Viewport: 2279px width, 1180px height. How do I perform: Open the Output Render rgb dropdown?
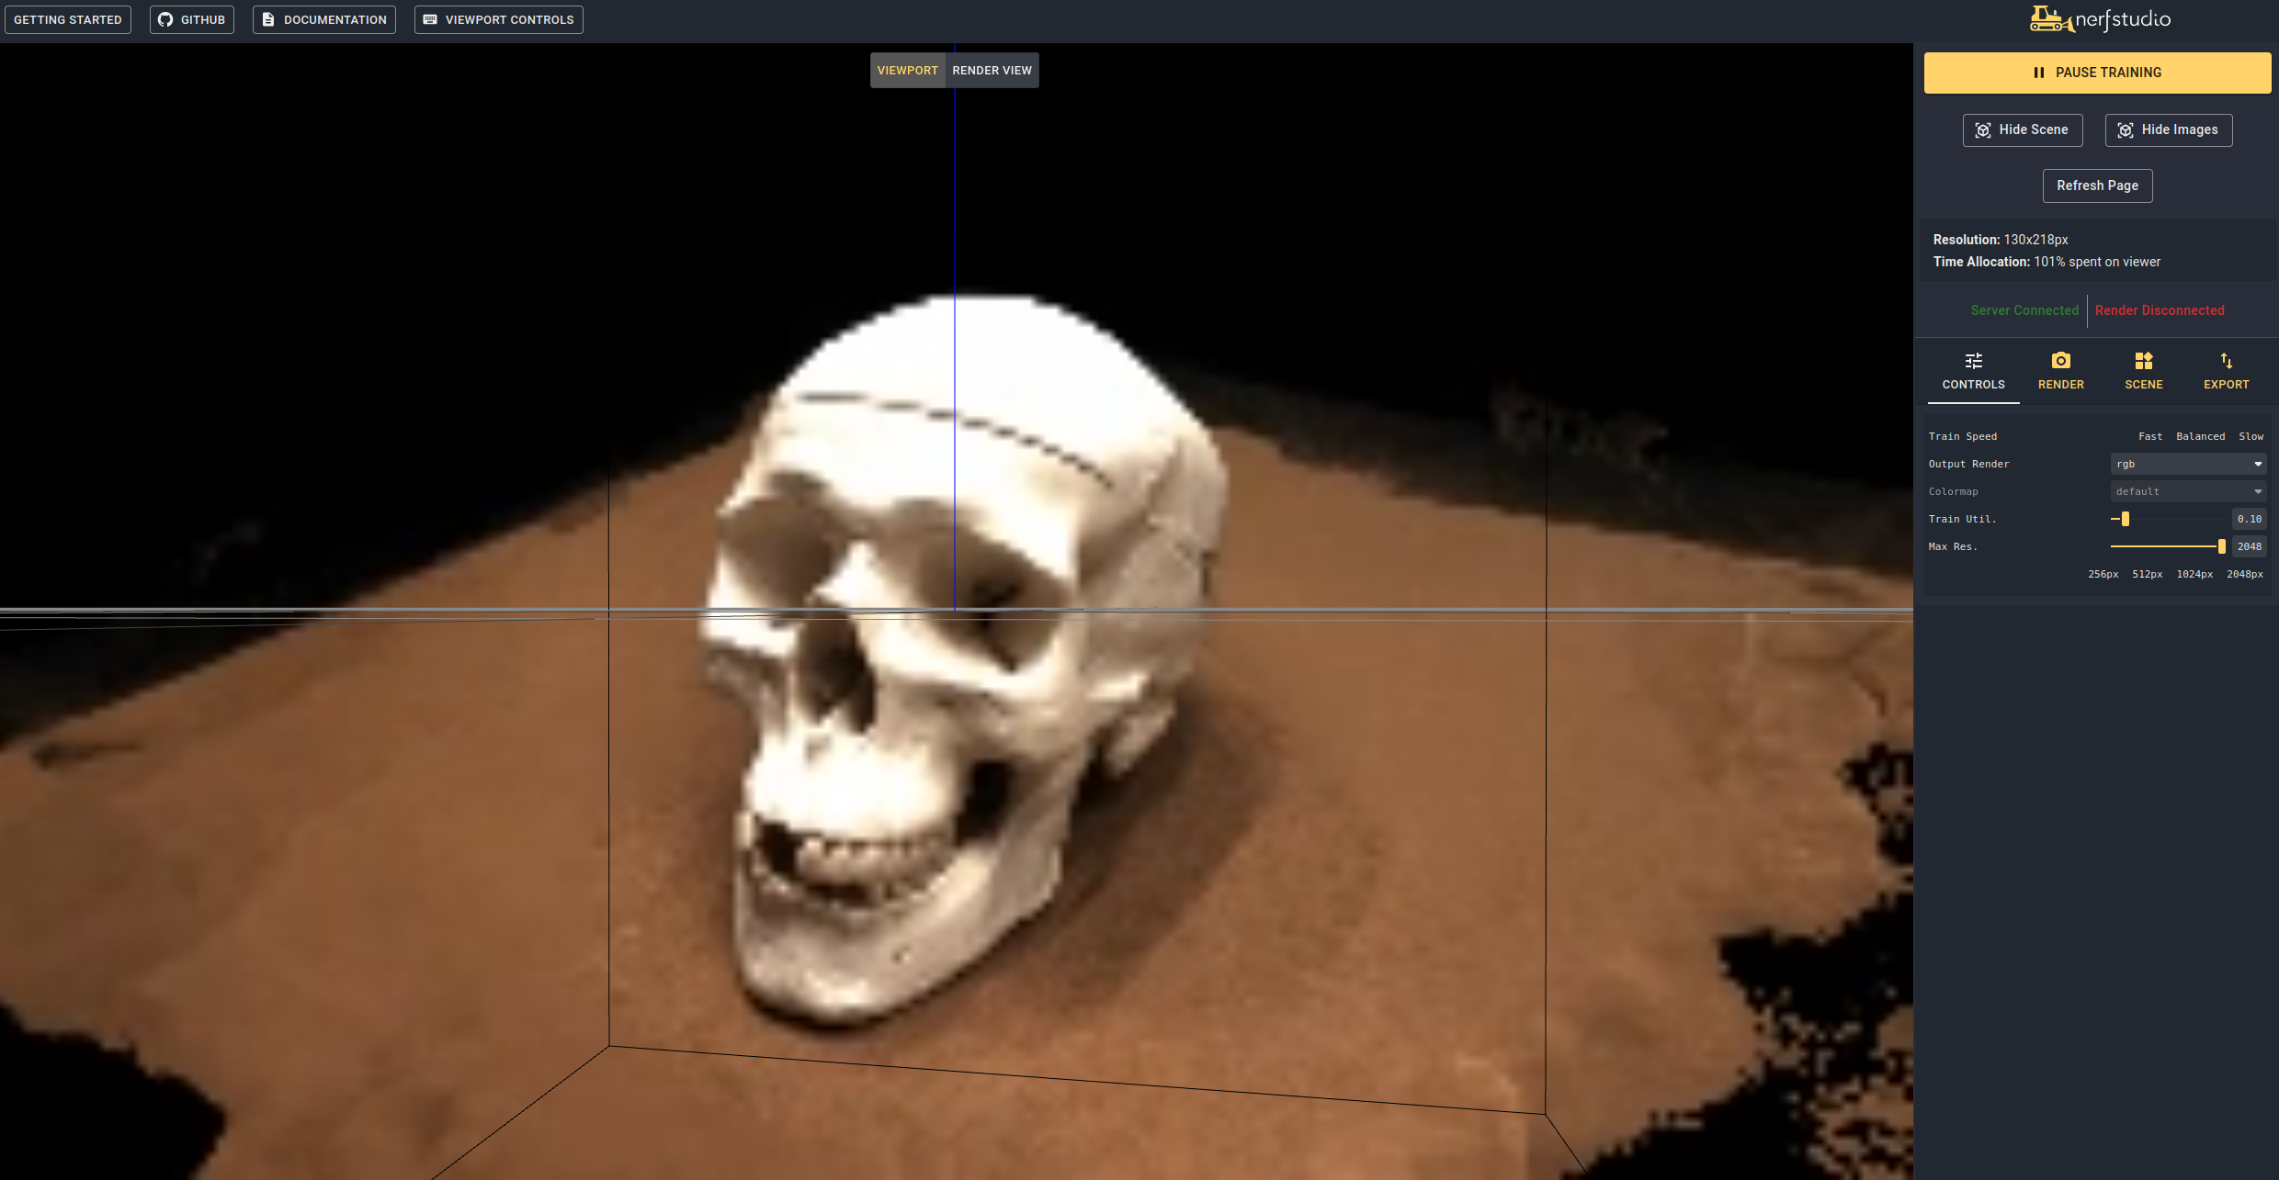coord(2188,464)
